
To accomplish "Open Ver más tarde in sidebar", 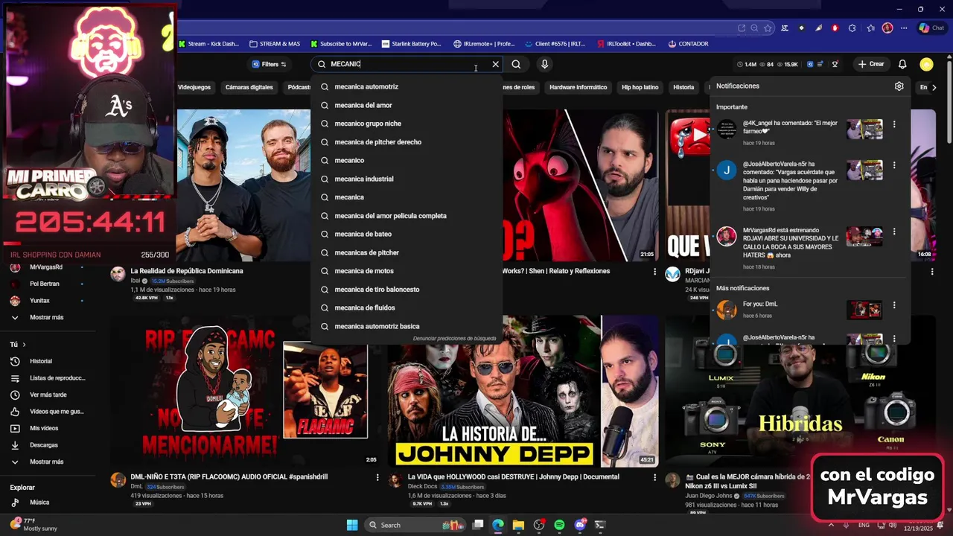I will pos(48,395).
